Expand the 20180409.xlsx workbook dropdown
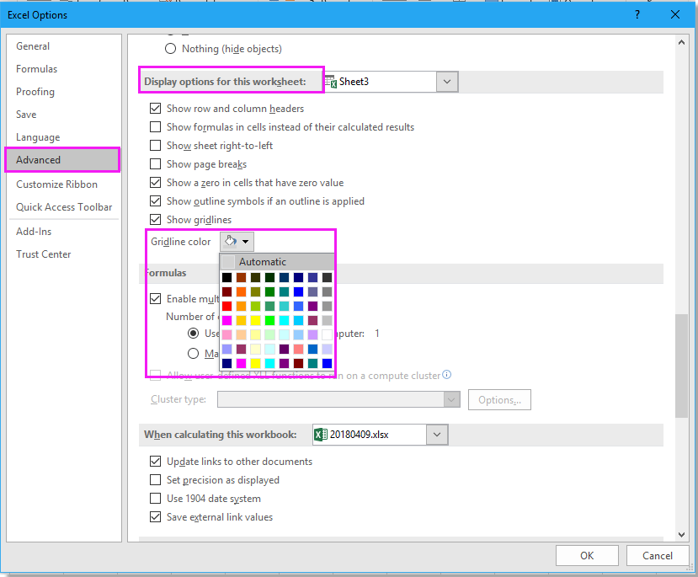 (x=436, y=435)
